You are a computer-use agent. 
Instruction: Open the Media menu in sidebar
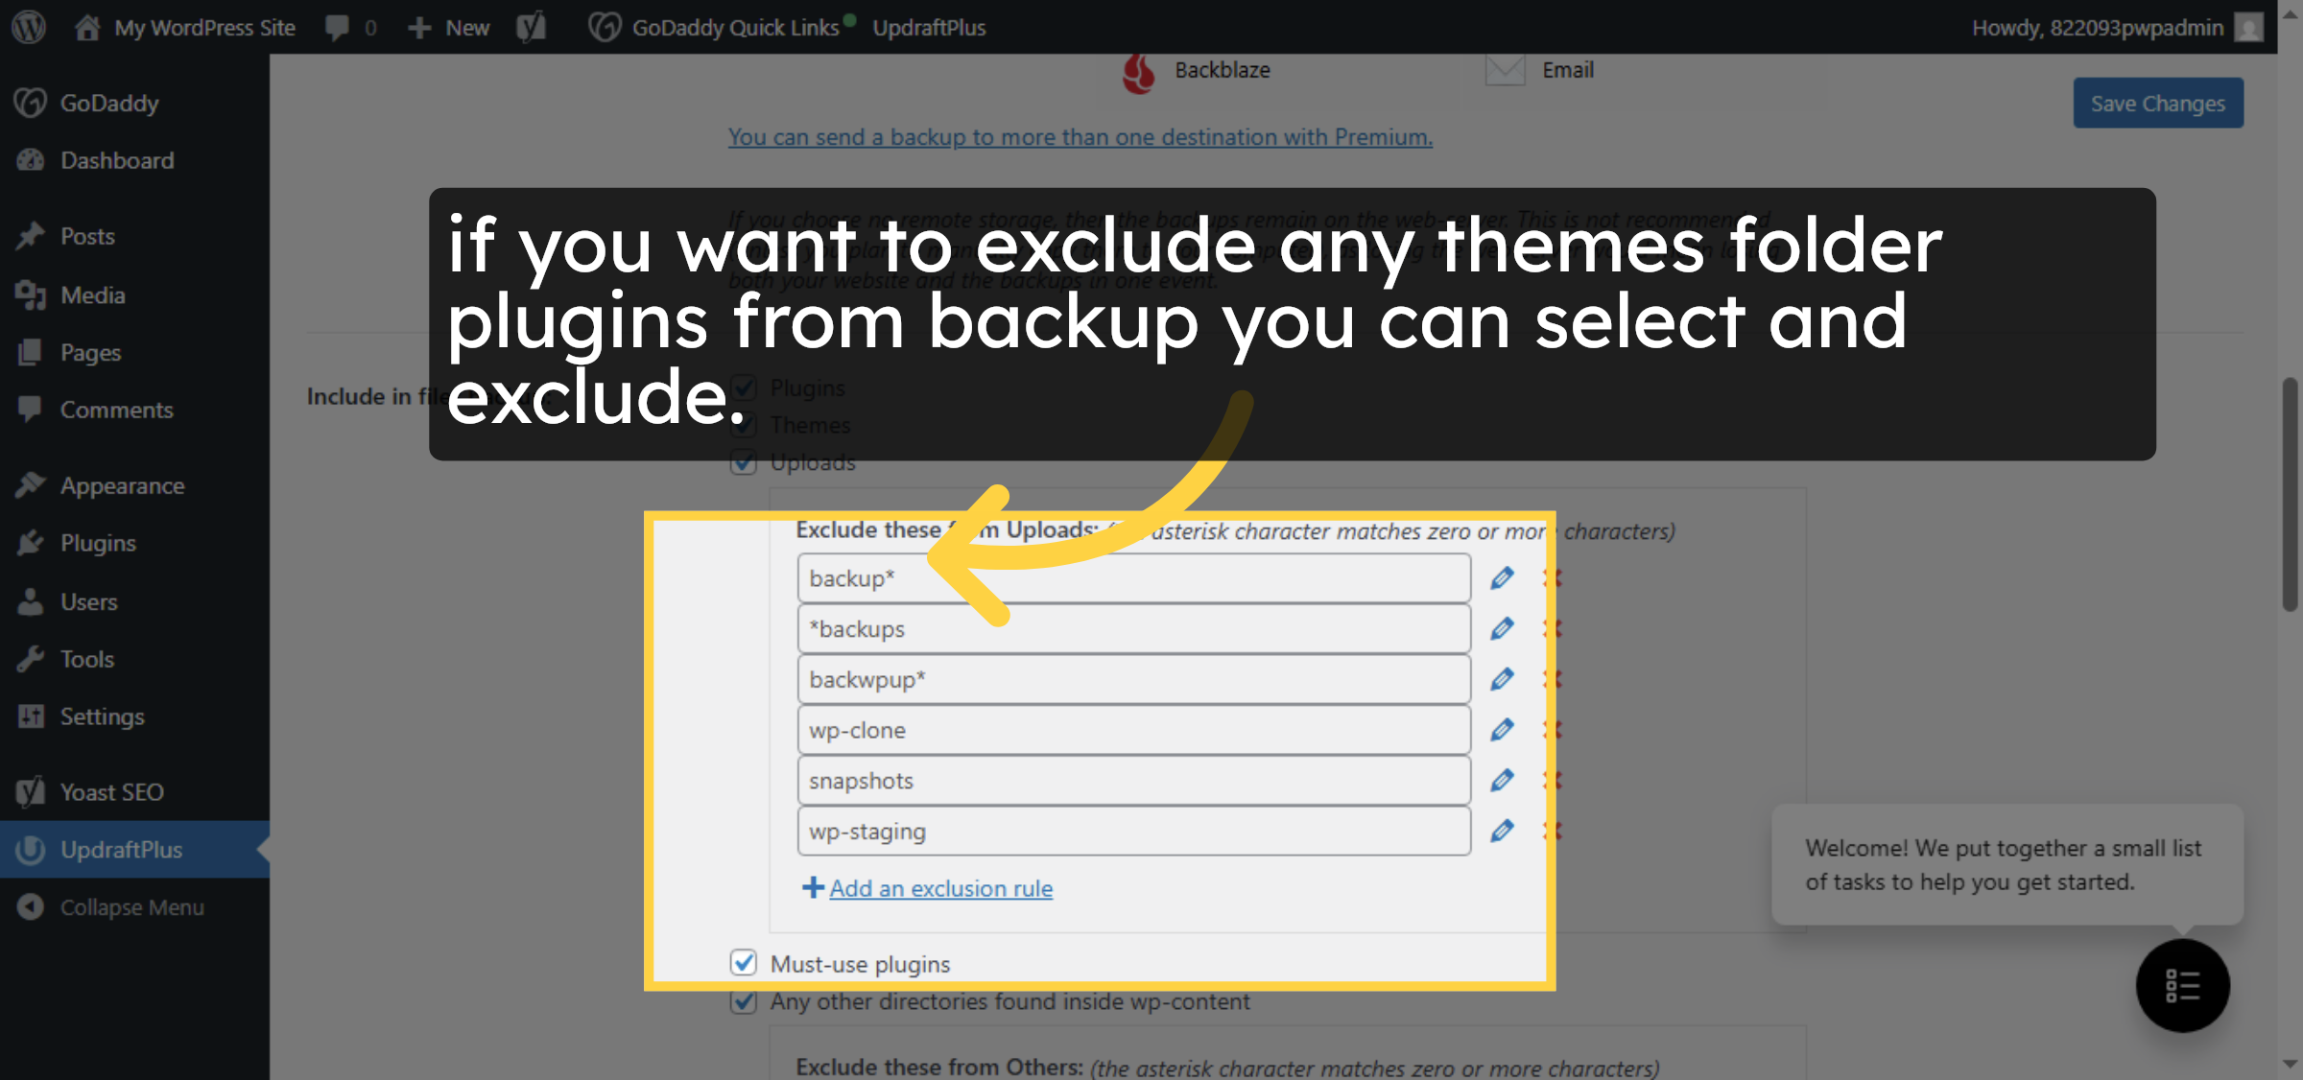click(x=92, y=294)
